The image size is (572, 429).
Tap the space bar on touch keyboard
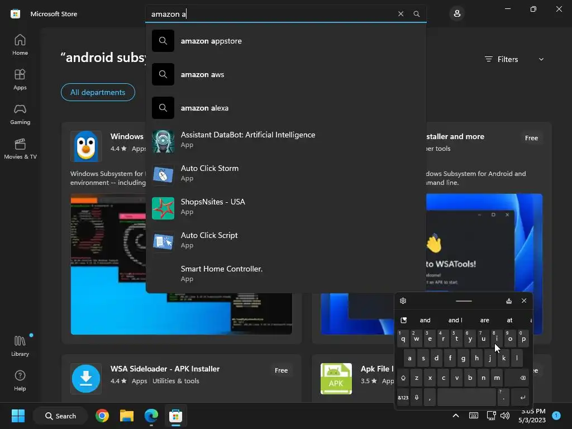pyautogui.click(x=466, y=397)
